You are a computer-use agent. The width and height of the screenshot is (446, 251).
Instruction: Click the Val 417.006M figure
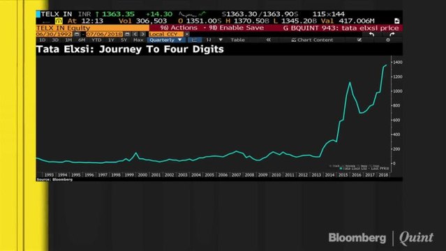[348, 21]
